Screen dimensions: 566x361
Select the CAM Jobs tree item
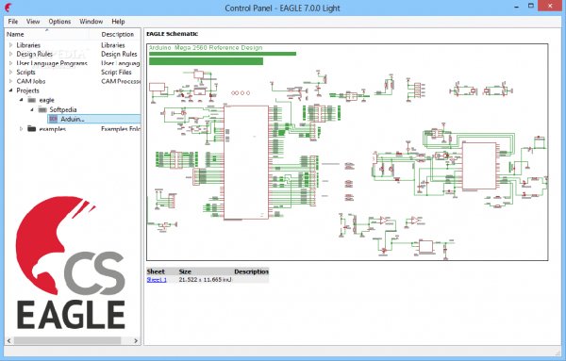[31, 81]
